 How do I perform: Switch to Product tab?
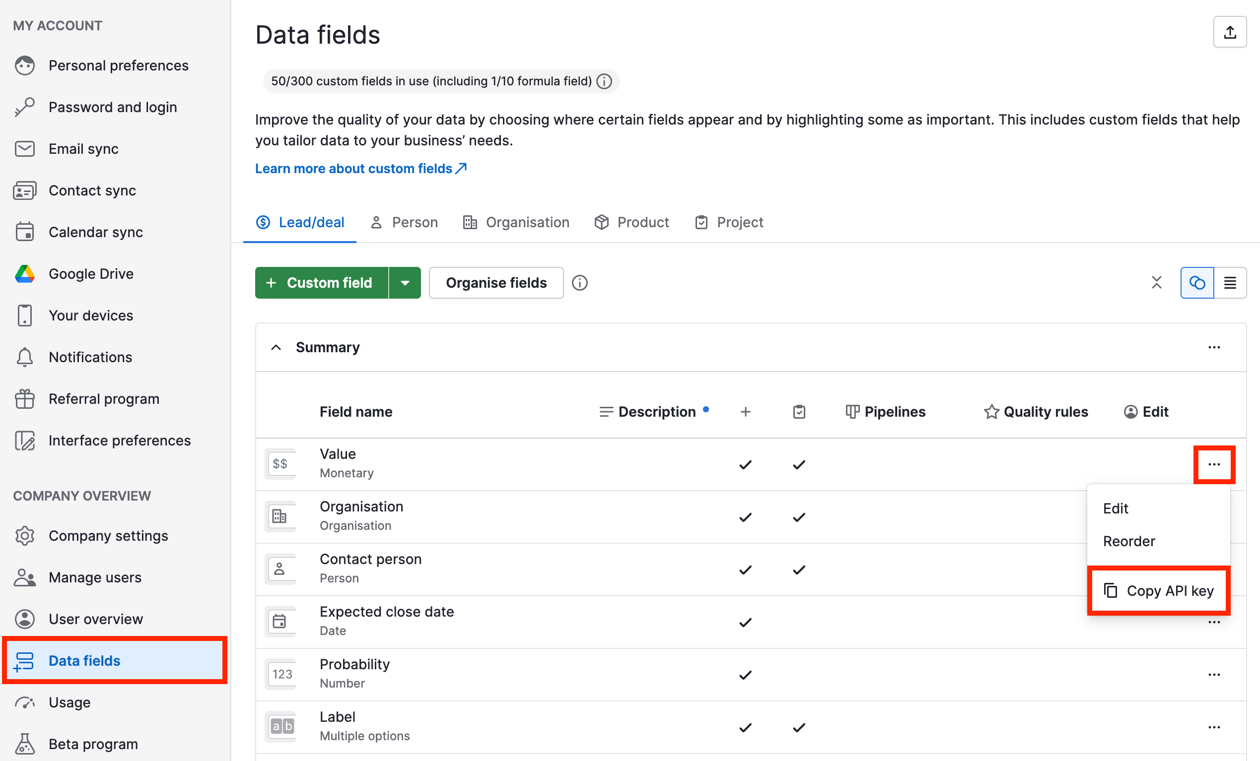(631, 222)
